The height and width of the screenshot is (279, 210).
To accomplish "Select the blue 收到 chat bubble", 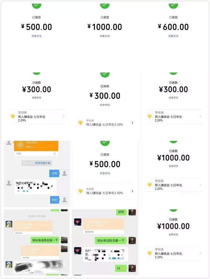I will (x=55, y=173).
